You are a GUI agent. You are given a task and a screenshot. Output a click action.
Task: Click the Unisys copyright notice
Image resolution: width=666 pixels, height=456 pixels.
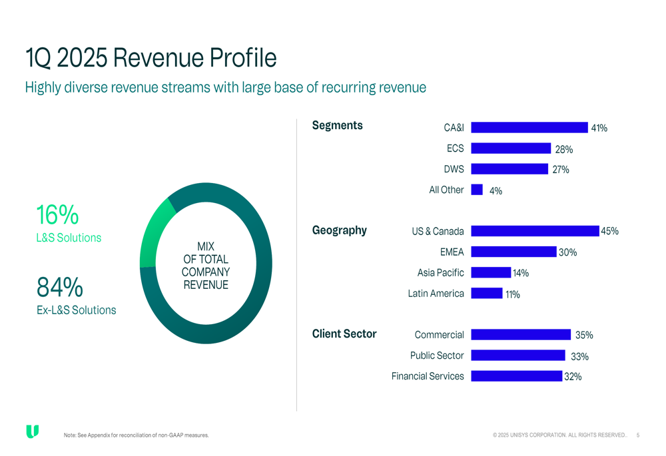pyautogui.click(x=560, y=435)
